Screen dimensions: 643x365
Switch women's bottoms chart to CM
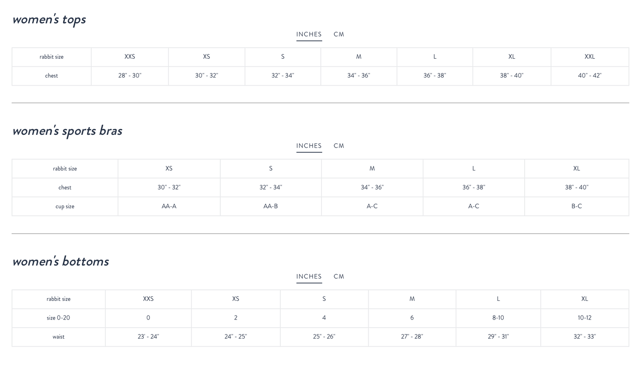[x=339, y=276]
